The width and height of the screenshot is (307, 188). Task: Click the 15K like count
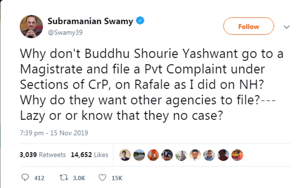click(117, 178)
